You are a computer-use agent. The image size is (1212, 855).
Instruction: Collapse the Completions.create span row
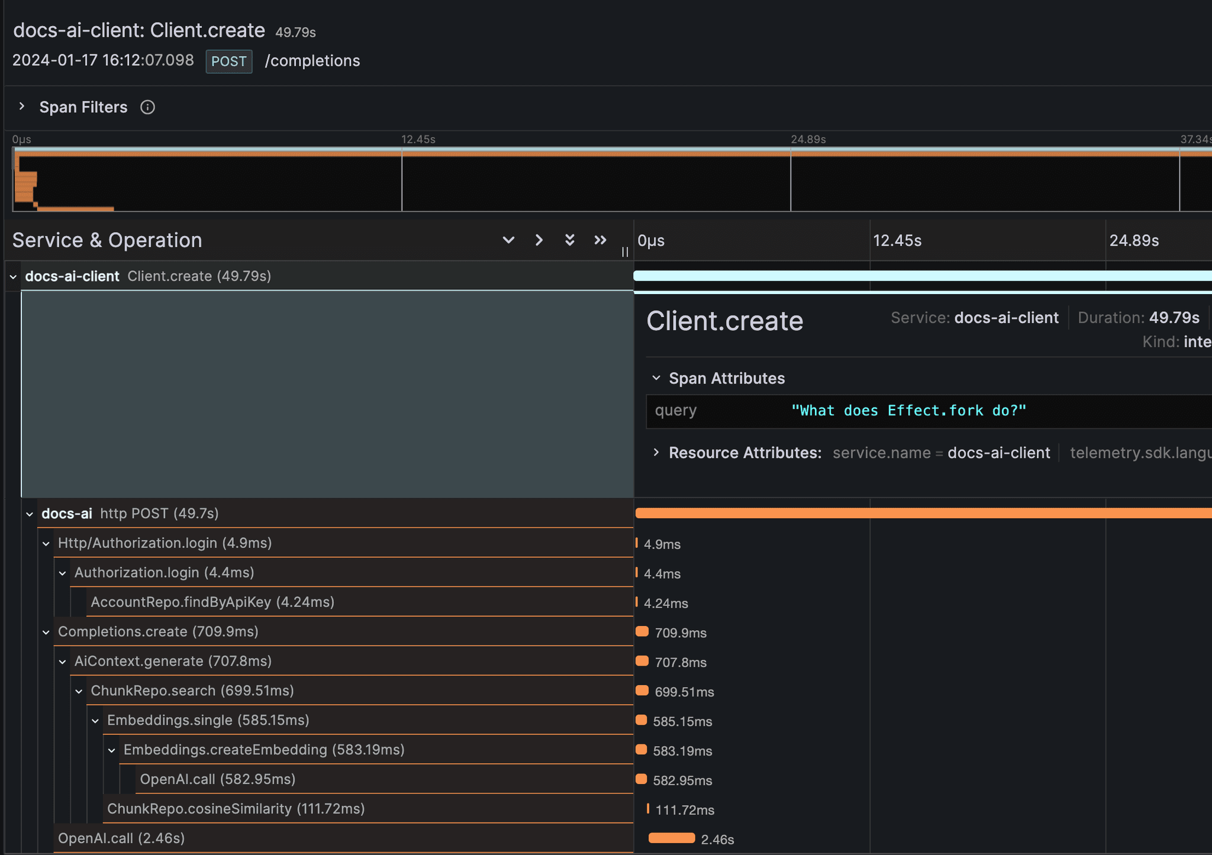pos(46,633)
